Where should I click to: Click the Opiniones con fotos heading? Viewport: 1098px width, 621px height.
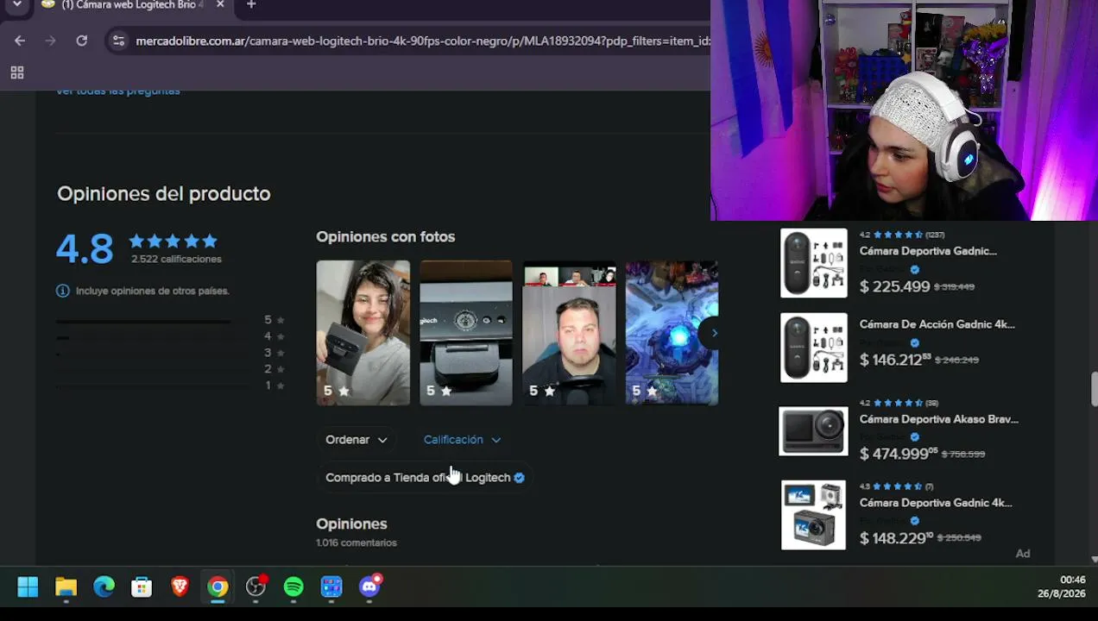pyautogui.click(x=385, y=236)
